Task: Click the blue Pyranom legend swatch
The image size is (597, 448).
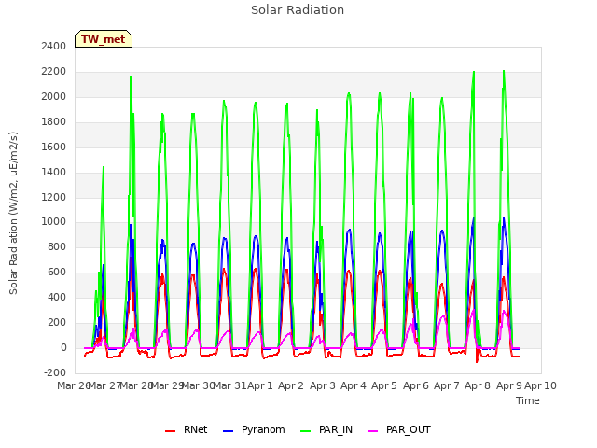Action: tap(228, 431)
